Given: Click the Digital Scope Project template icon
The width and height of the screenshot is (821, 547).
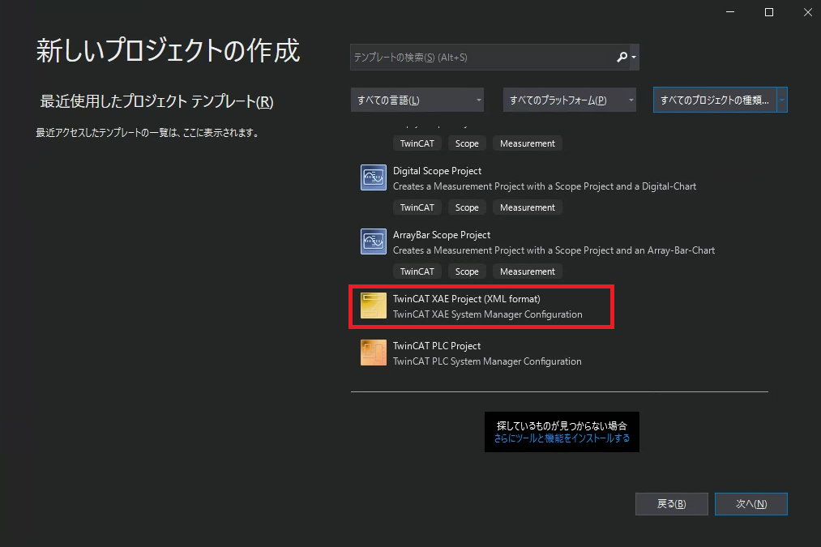Looking at the screenshot, I should pyautogui.click(x=374, y=177).
